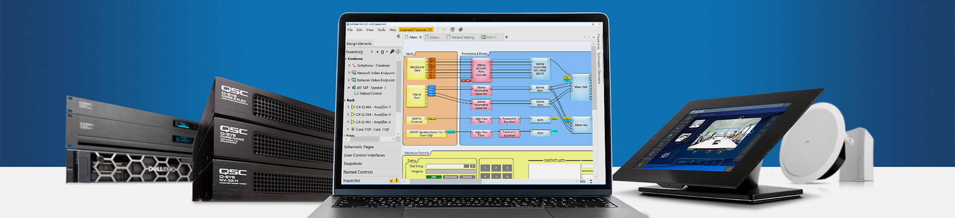Click the Licensed Features (1) button
This screenshot has width=955, height=218.
pos(416,30)
